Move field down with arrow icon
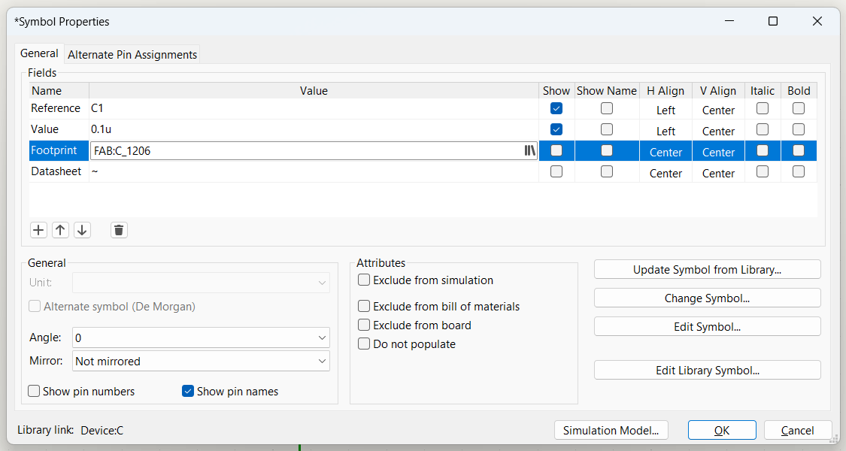This screenshot has width=846, height=451. tap(82, 230)
